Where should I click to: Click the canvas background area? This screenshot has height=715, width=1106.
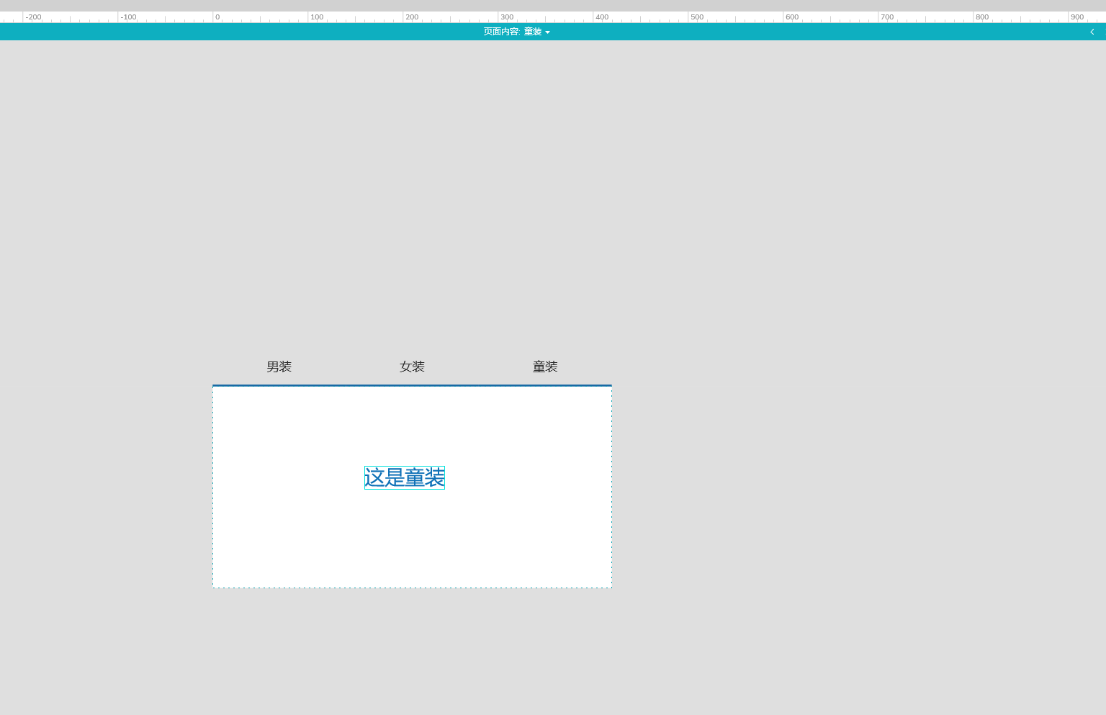[792, 216]
